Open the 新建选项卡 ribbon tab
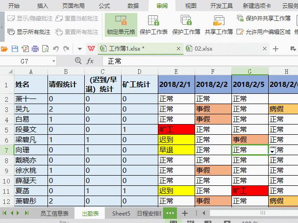Viewport: 298px width, 223px height. tap(257, 6)
